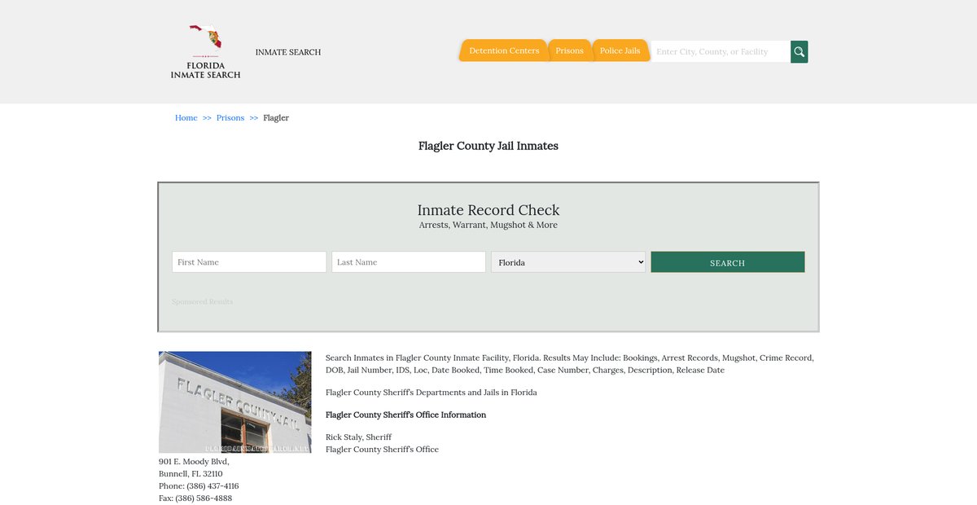Click the 901 E. Moody Blvd address line
The height and width of the screenshot is (505, 977).
coord(194,462)
